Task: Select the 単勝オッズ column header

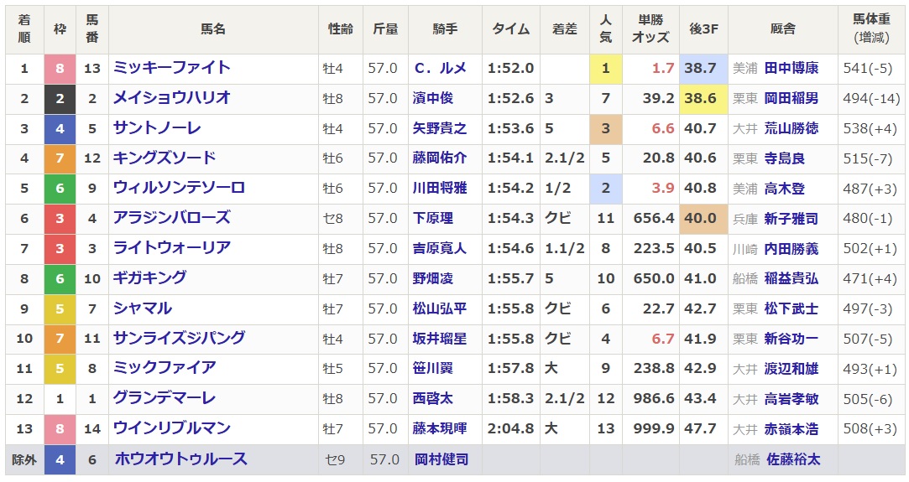Action: pos(650,29)
